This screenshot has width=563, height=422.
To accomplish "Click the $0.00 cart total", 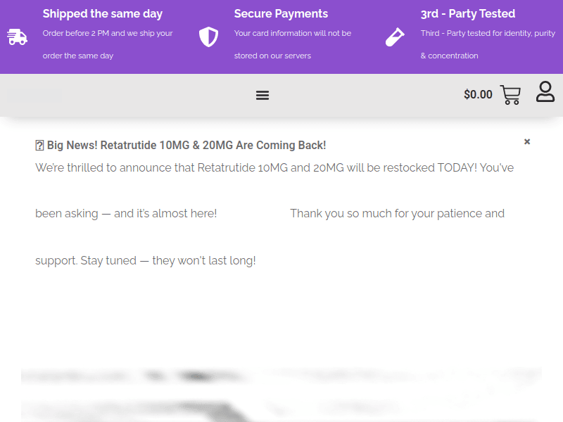I will click(478, 95).
